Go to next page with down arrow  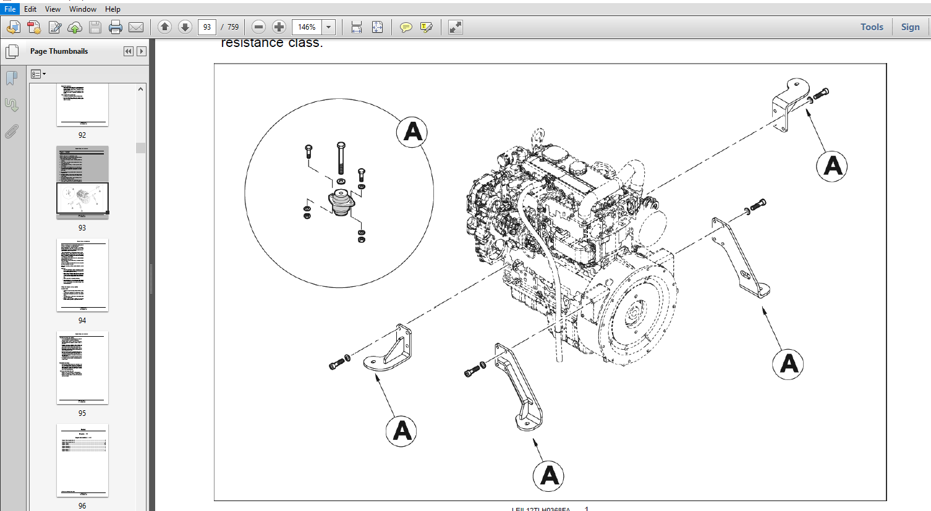185,27
